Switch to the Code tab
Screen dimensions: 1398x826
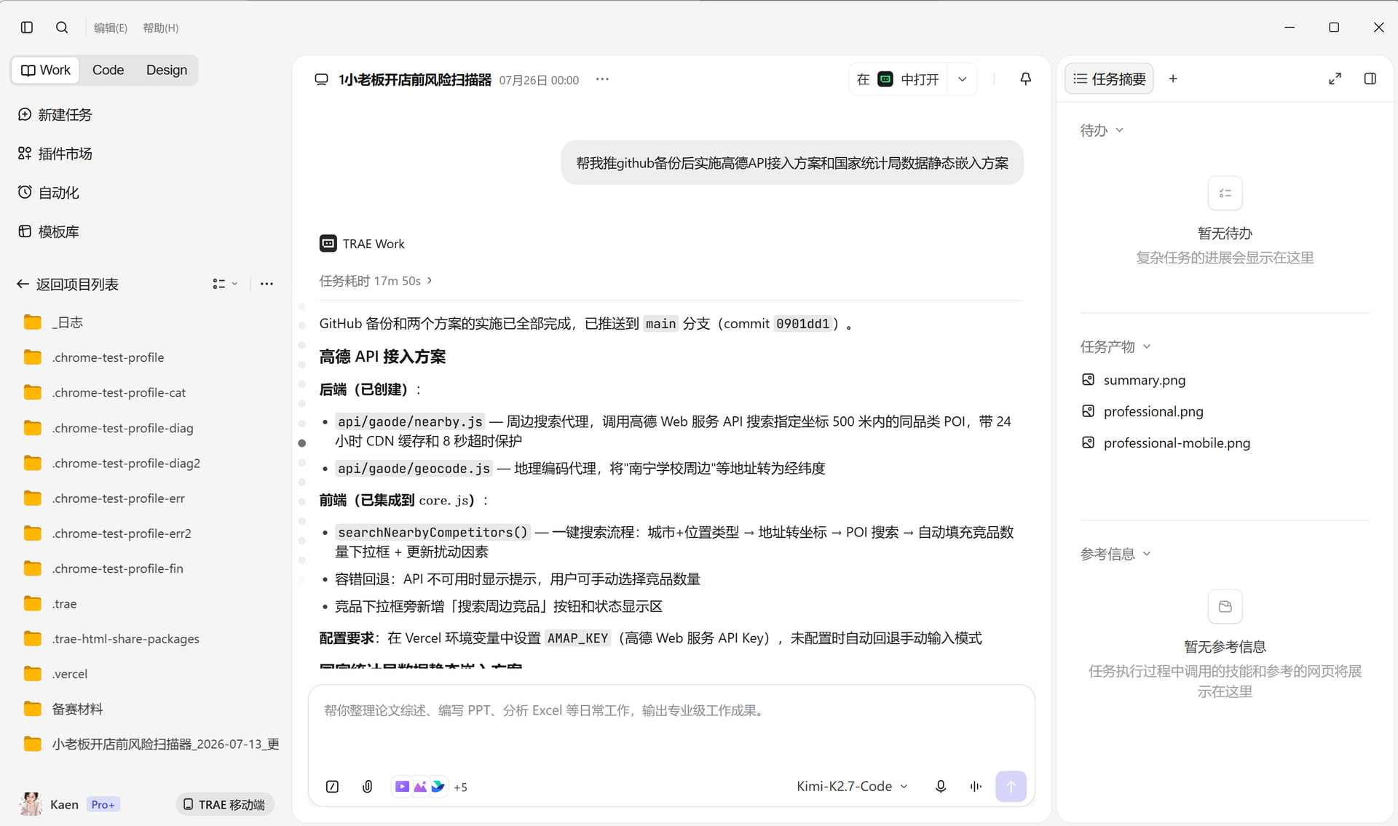tap(108, 70)
